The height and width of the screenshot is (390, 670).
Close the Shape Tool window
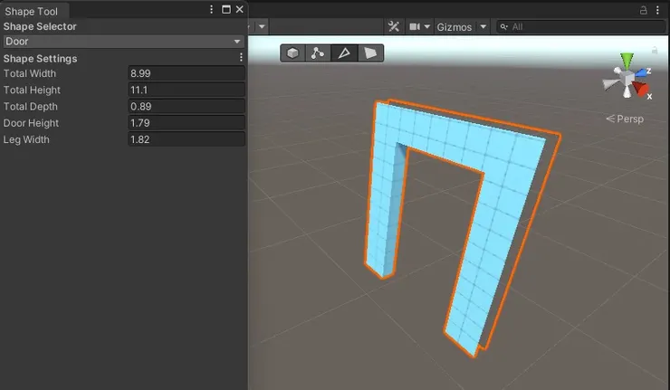(240, 9)
